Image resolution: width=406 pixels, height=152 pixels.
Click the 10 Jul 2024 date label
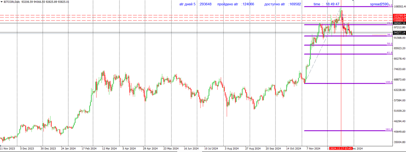point(212,148)
